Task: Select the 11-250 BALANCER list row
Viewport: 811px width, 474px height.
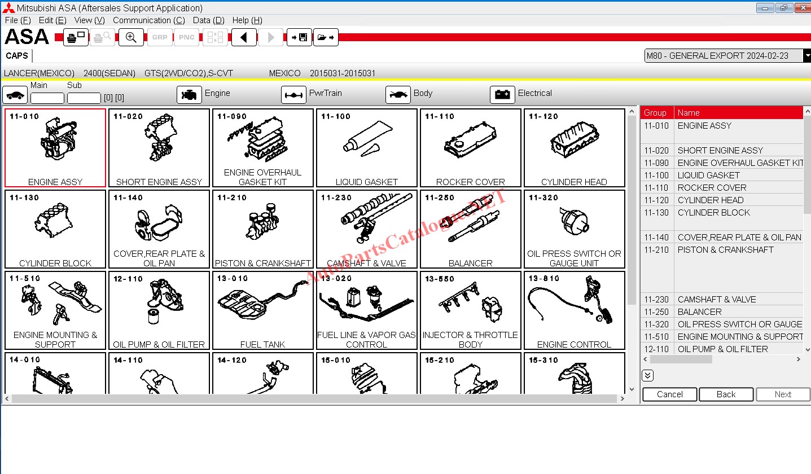Action: click(722, 311)
